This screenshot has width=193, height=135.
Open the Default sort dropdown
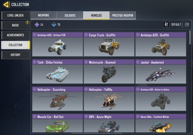pos(176,24)
